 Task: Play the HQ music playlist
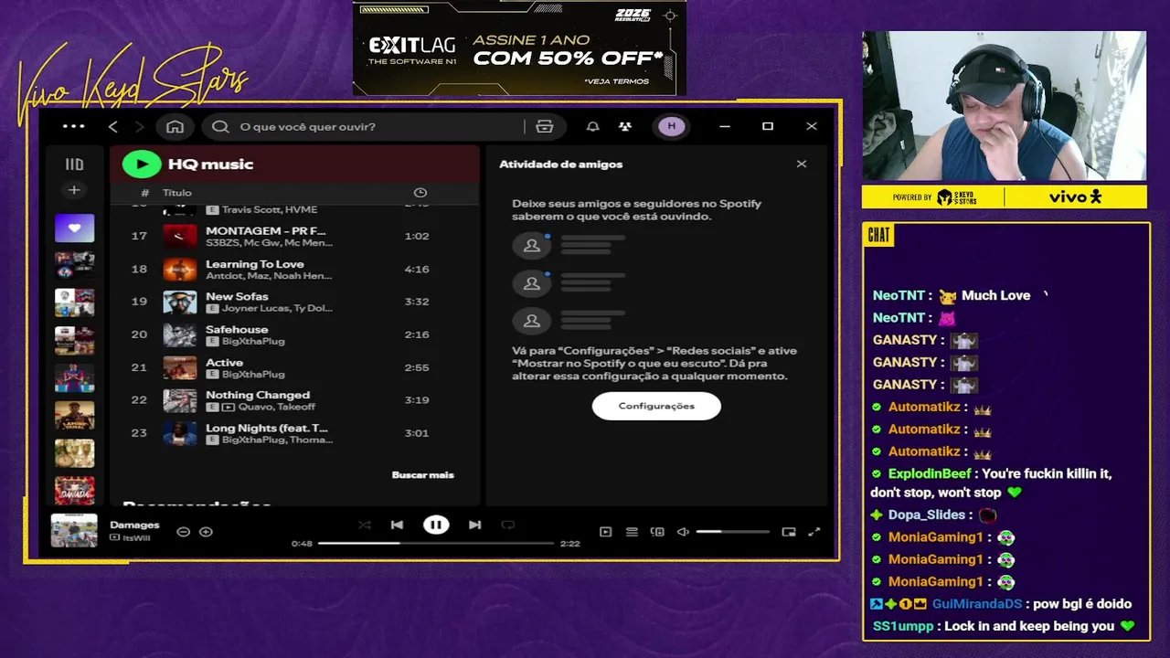142,164
